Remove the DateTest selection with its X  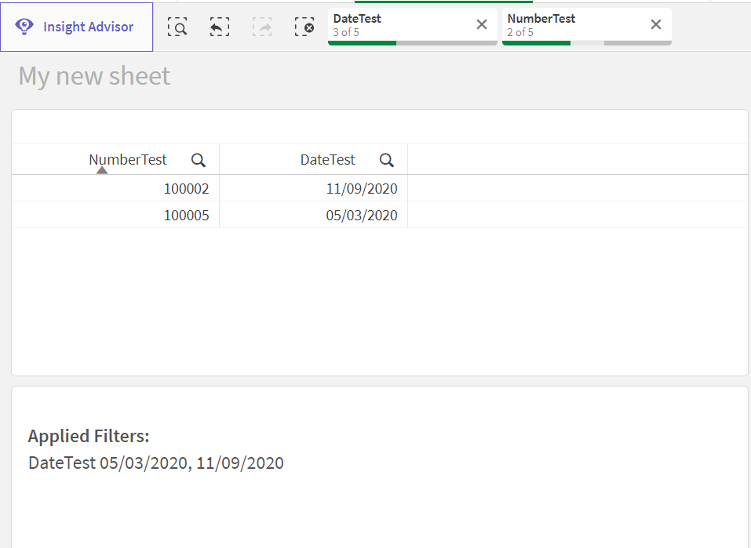[x=481, y=24]
